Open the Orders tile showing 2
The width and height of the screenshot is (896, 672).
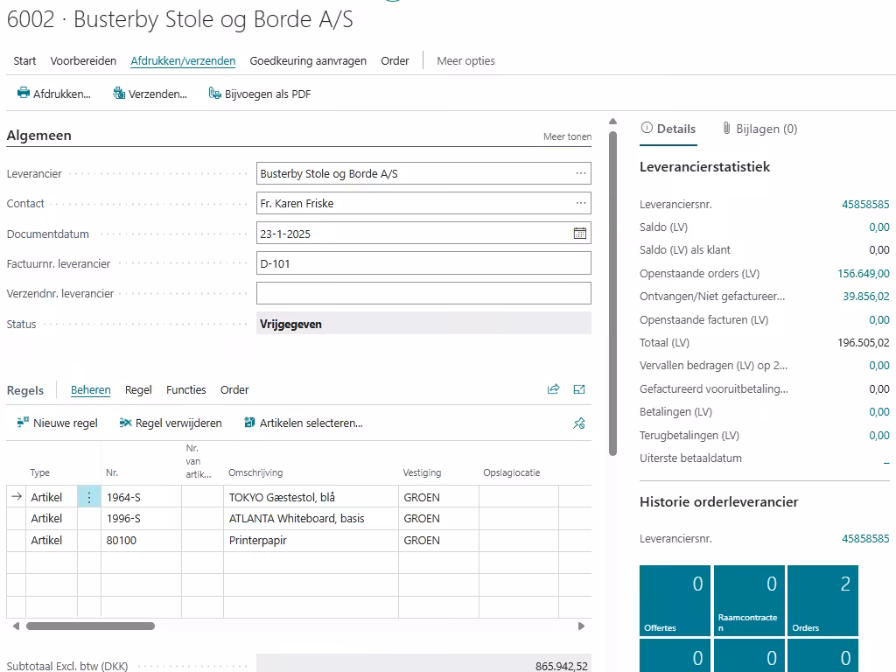coord(822,600)
